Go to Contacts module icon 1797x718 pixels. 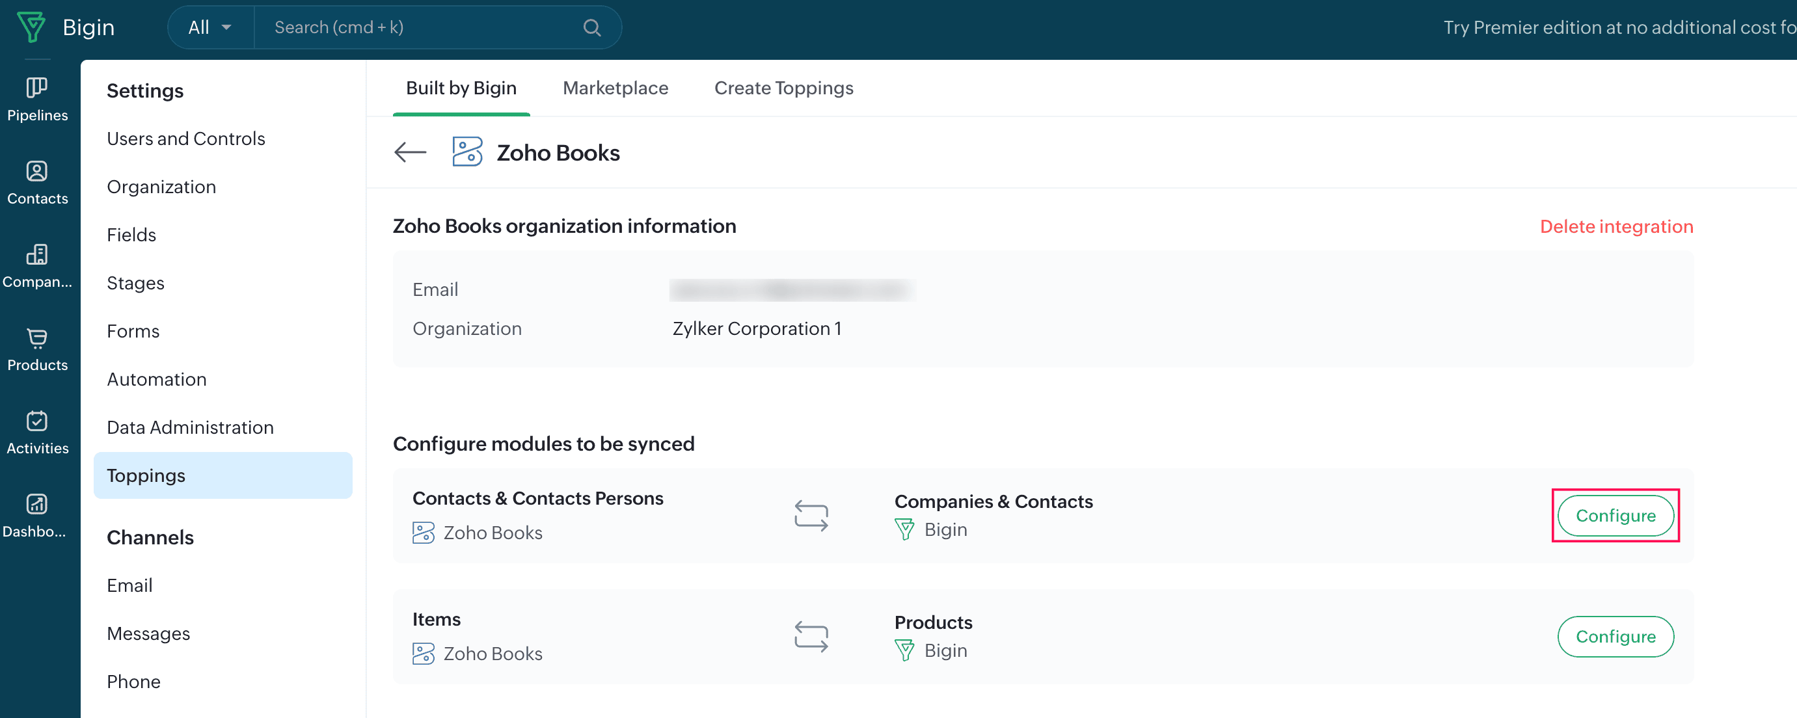37,183
